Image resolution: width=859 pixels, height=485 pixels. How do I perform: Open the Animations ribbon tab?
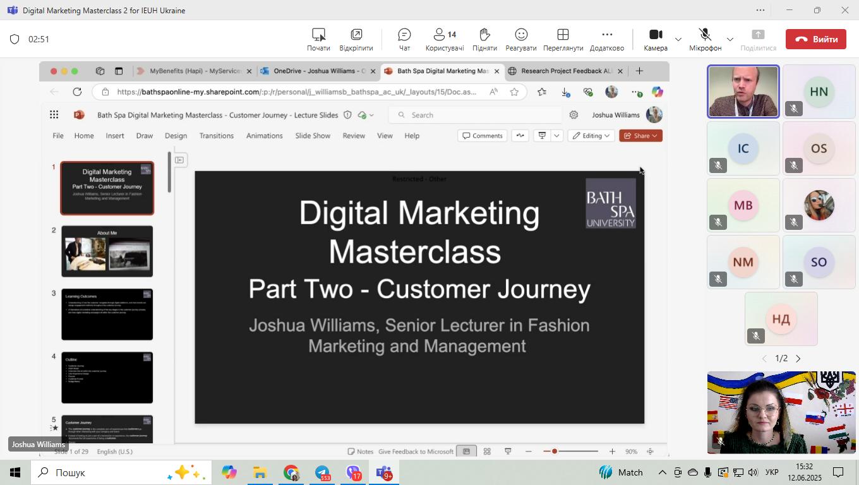264,136
